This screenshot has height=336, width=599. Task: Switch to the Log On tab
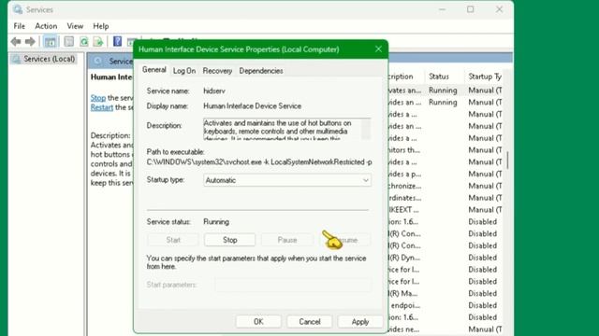[184, 71]
